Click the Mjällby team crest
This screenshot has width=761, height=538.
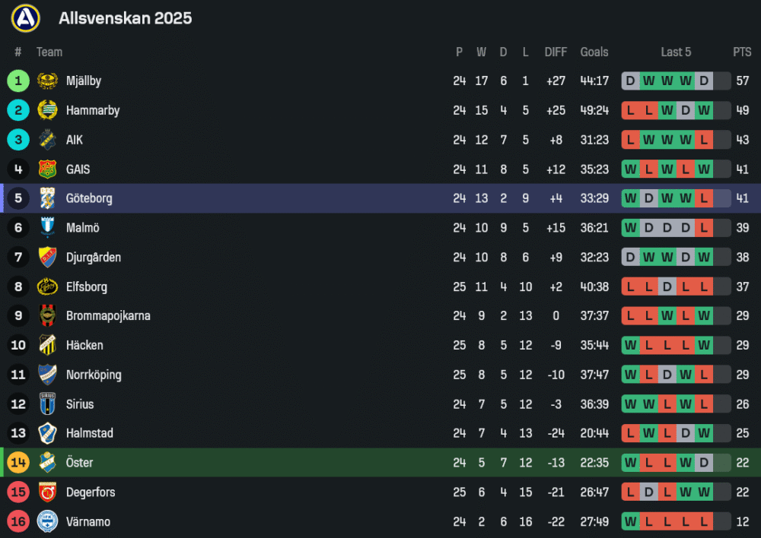(x=47, y=81)
